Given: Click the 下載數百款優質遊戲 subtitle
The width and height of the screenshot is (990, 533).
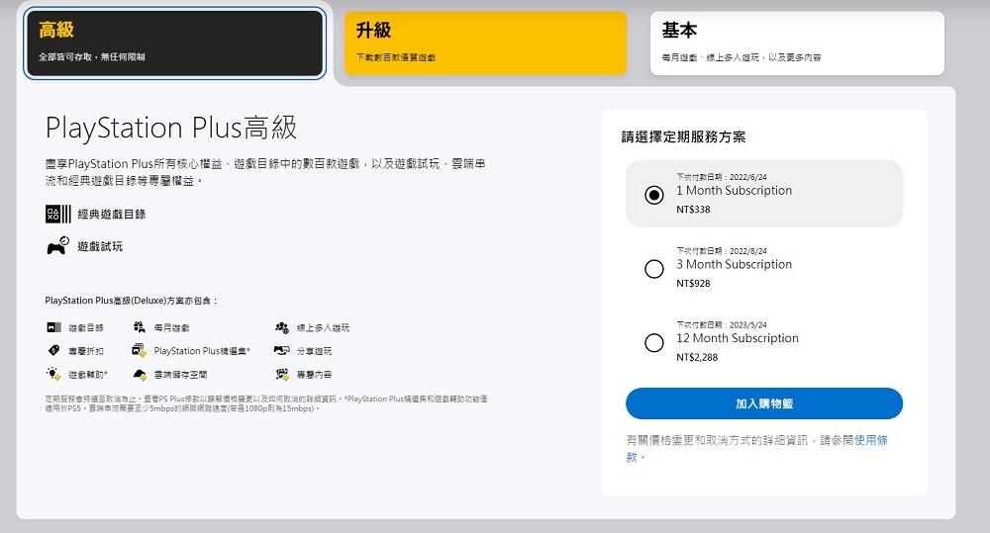Looking at the screenshot, I should click(396, 57).
